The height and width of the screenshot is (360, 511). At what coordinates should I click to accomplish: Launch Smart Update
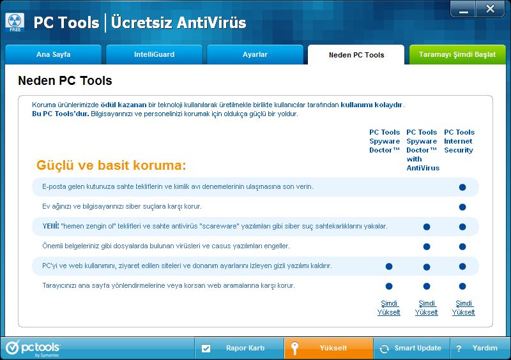click(x=411, y=349)
